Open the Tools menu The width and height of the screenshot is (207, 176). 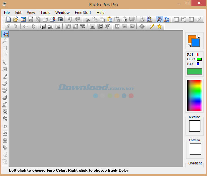coord(45,13)
